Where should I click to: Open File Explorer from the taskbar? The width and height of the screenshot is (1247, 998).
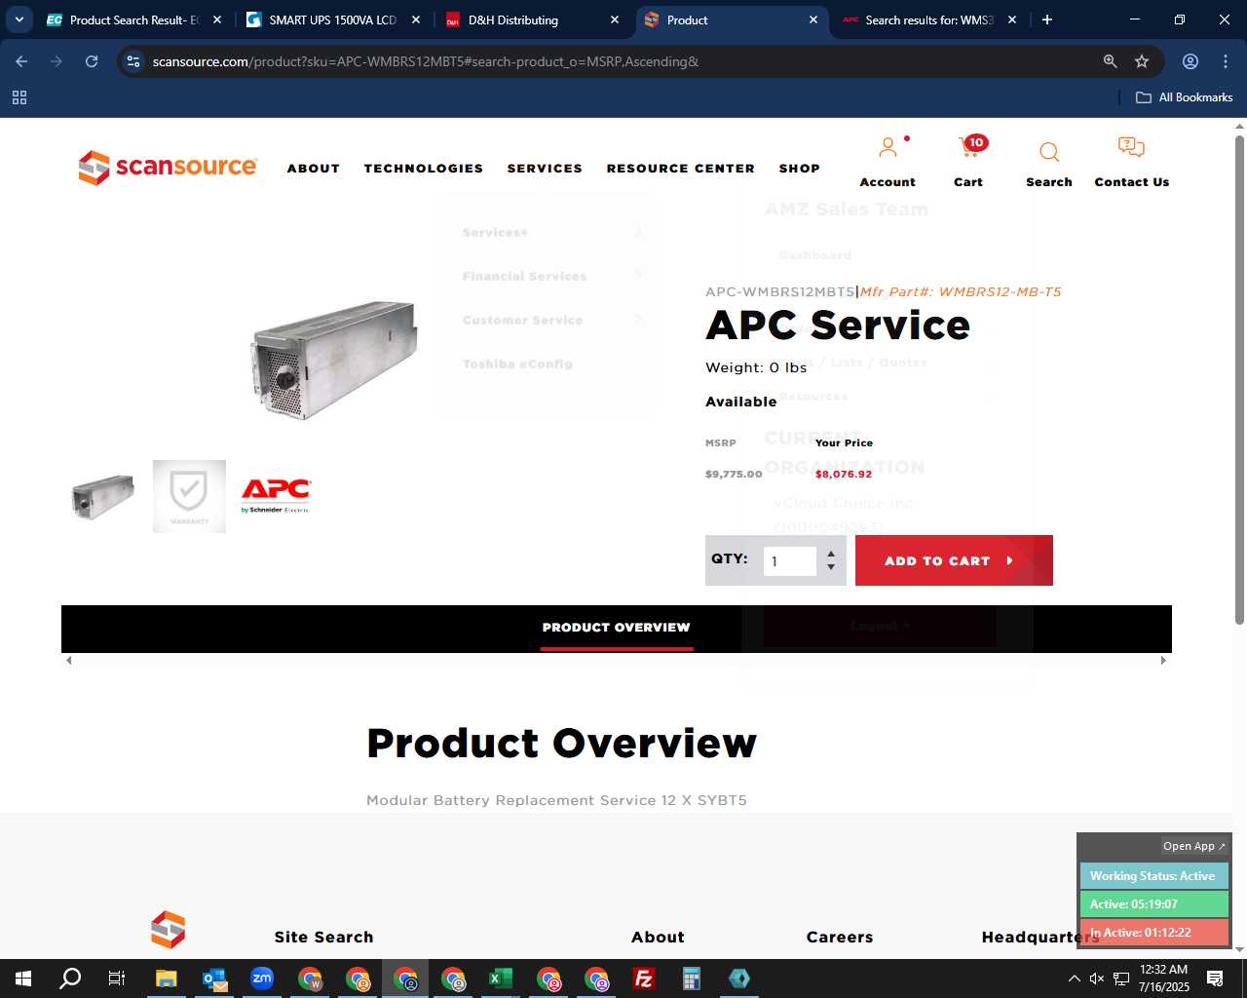click(x=166, y=979)
